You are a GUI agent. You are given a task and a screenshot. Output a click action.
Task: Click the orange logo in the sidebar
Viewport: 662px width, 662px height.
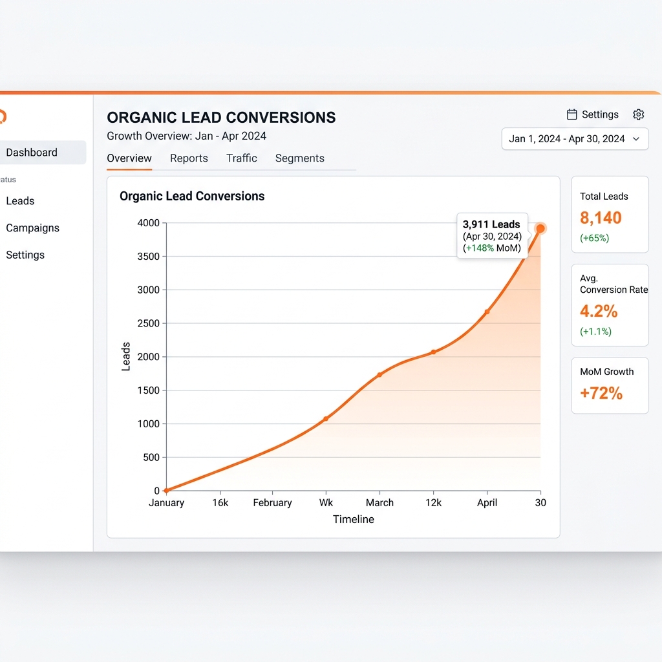[x=3, y=116]
